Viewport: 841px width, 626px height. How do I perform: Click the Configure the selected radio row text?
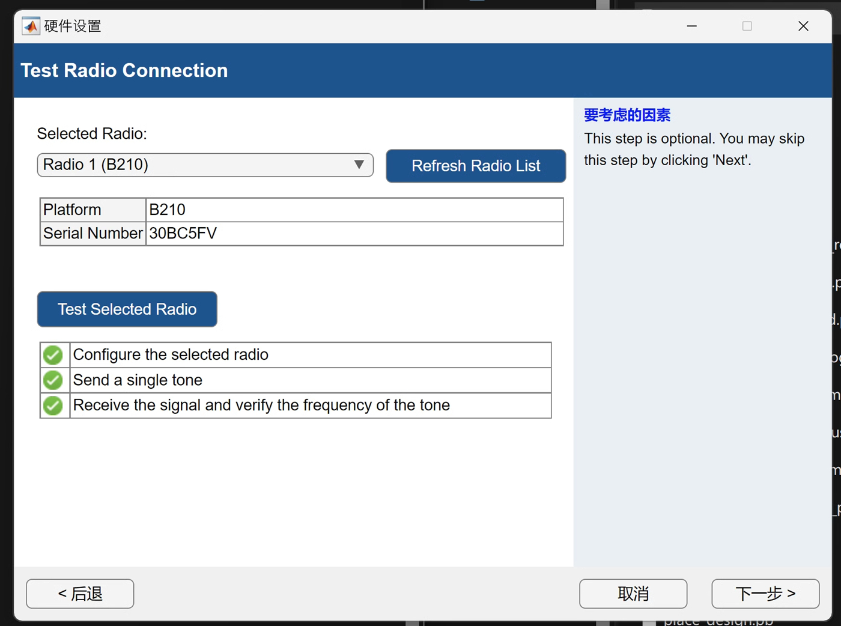point(171,355)
